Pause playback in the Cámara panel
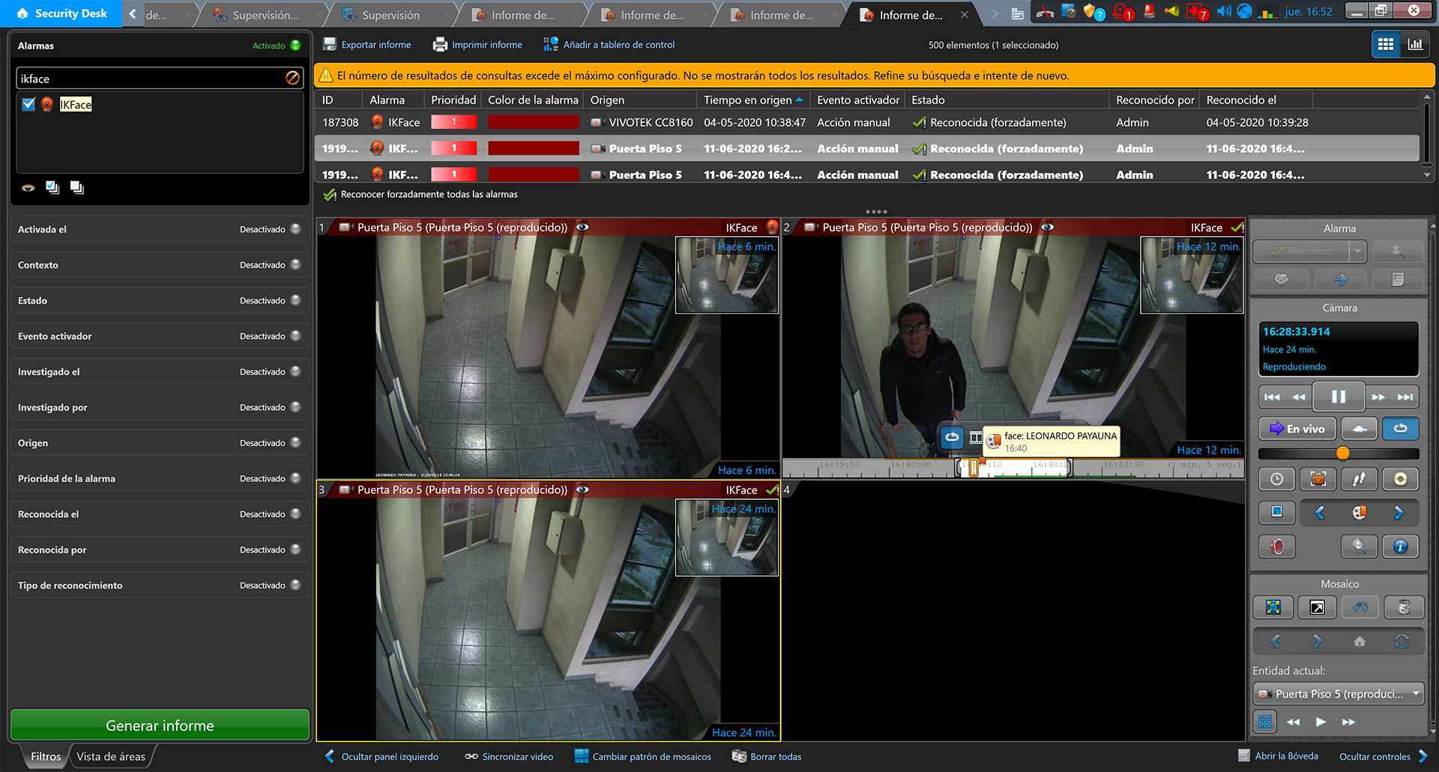1439x772 pixels. (1339, 396)
